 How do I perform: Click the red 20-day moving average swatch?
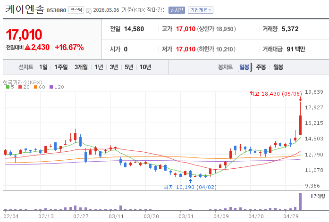click(x=20, y=87)
